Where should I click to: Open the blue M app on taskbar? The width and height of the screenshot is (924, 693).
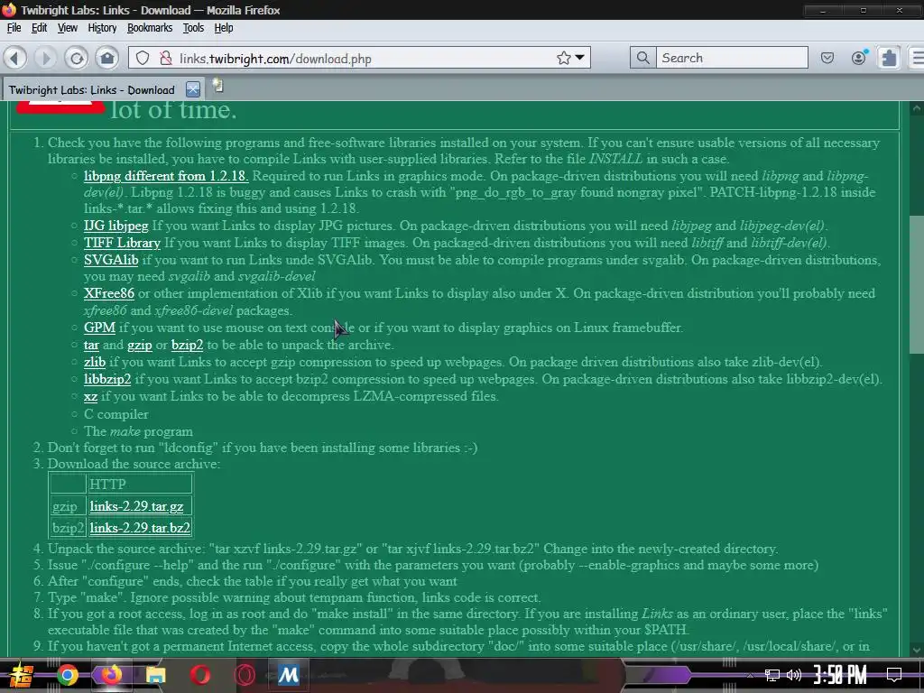click(288, 675)
